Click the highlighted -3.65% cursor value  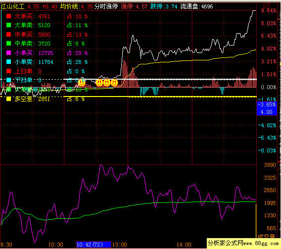(267, 104)
